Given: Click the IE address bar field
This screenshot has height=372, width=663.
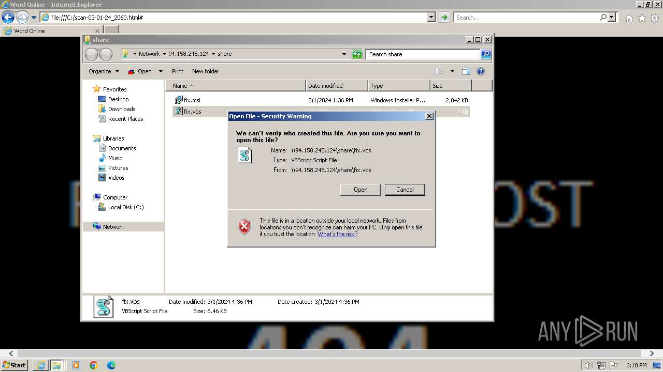Looking at the screenshot, I should [x=234, y=18].
